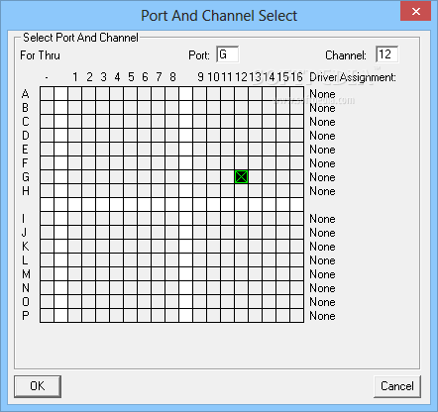Select the dash column cell for port C

point(48,122)
